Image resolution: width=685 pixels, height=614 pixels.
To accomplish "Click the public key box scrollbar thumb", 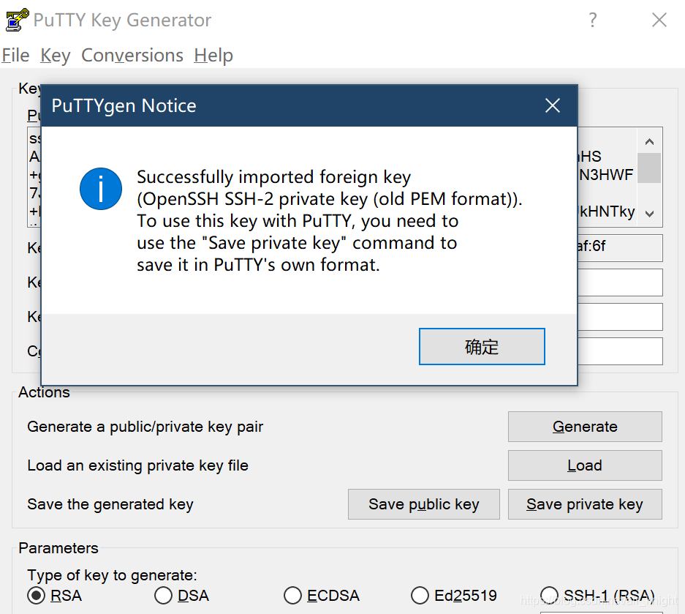I will [x=650, y=168].
